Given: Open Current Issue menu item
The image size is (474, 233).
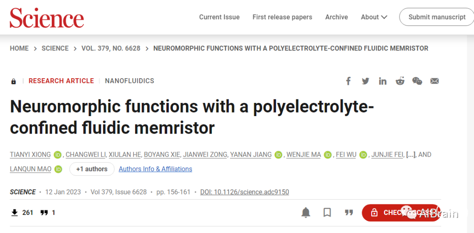Looking at the screenshot, I should [219, 17].
